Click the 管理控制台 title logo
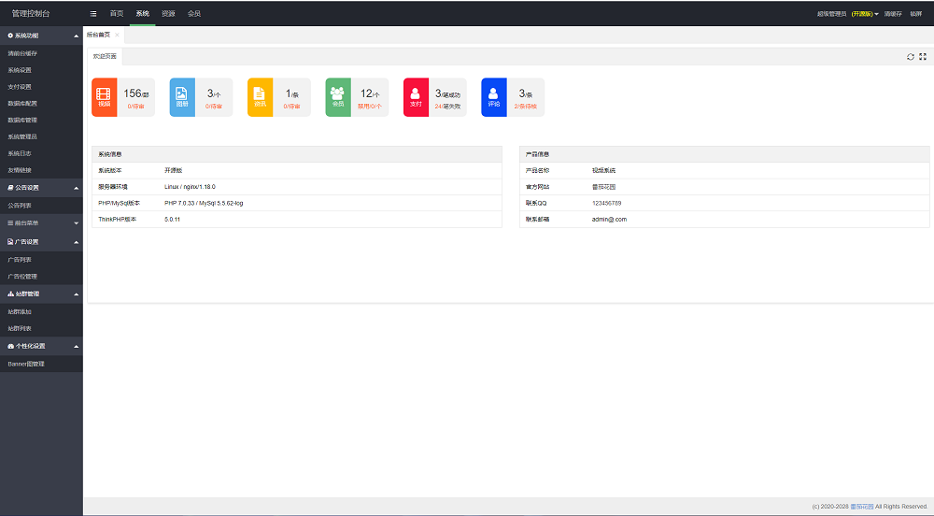This screenshot has width=934, height=516. click(x=31, y=14)
